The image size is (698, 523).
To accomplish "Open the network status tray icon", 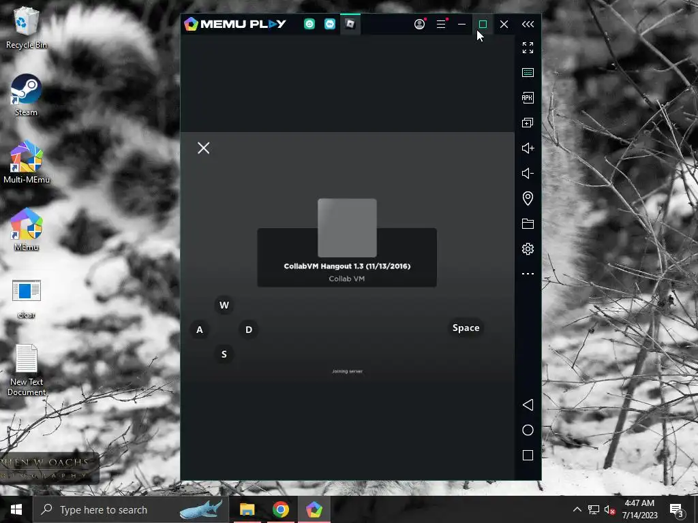I will pyautogui.click(x=594, y=509).
